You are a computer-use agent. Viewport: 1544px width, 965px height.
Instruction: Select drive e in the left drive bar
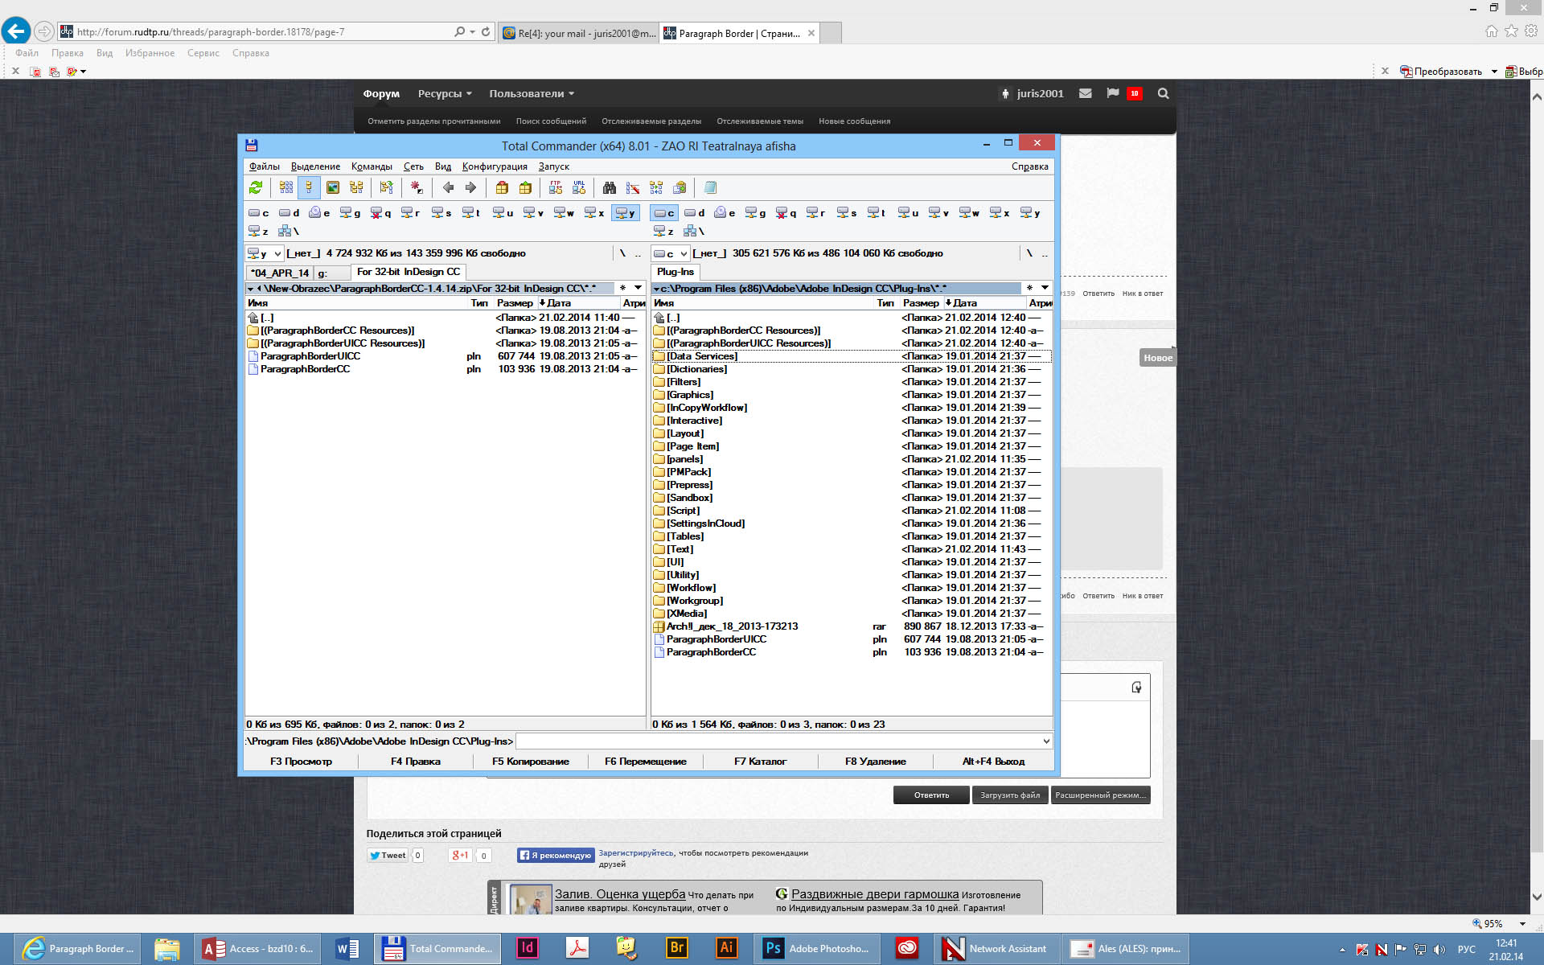click(319, 213)
